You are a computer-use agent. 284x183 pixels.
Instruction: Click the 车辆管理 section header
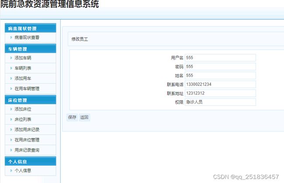tap(31, 49)
